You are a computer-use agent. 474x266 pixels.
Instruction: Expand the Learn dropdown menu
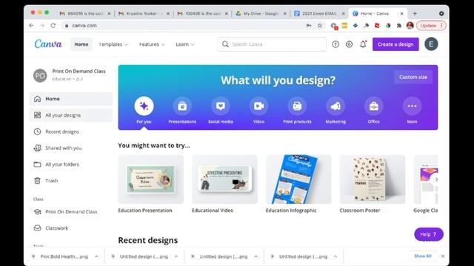185,44
